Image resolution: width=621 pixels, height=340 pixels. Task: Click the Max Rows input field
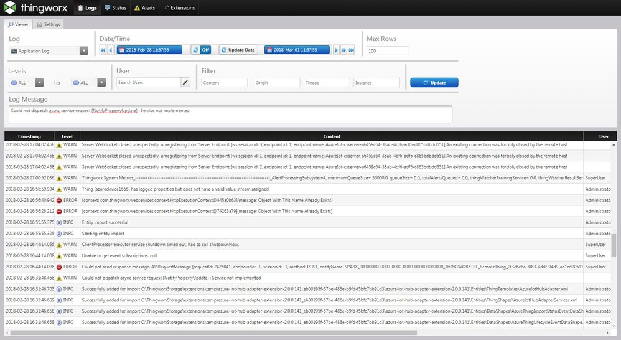387,50
